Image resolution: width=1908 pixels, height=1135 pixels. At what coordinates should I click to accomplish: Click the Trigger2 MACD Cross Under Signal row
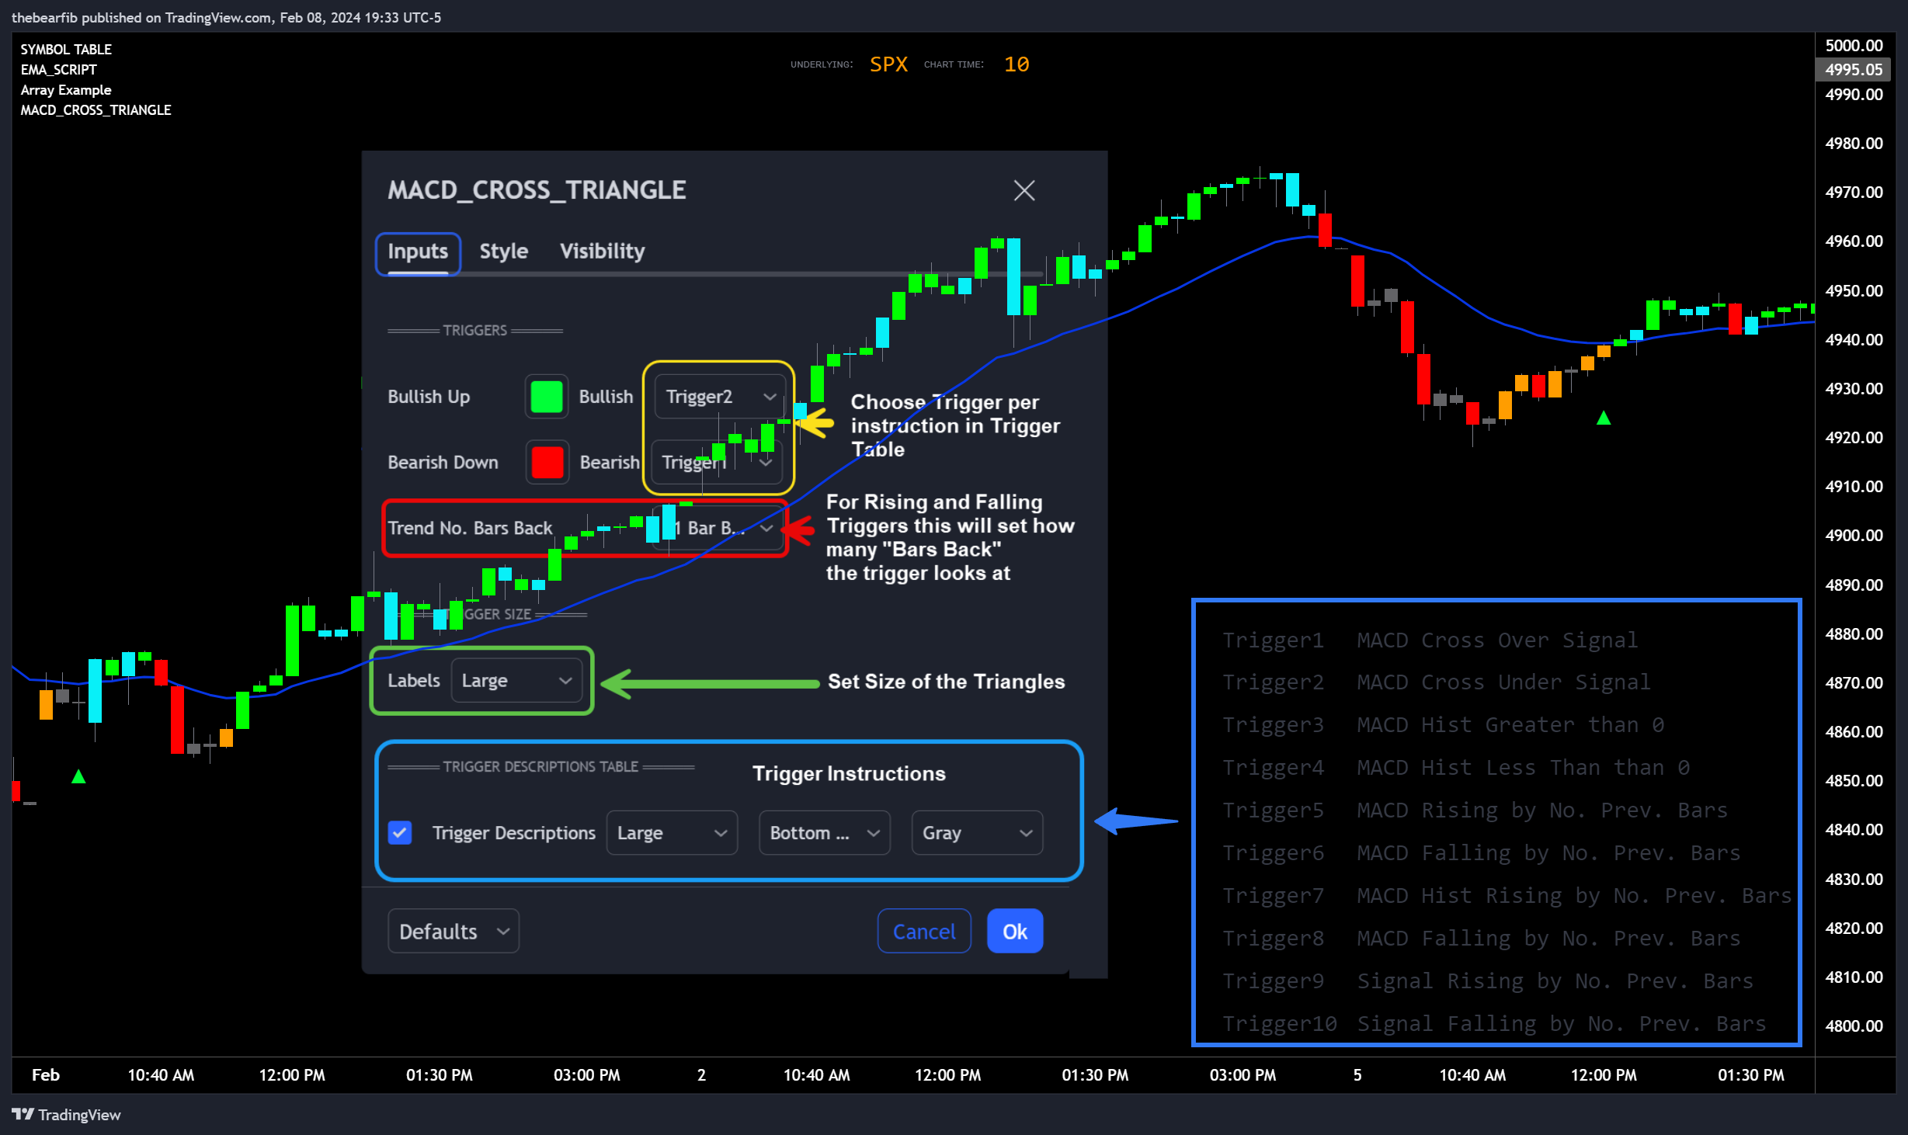(1436, 682)
